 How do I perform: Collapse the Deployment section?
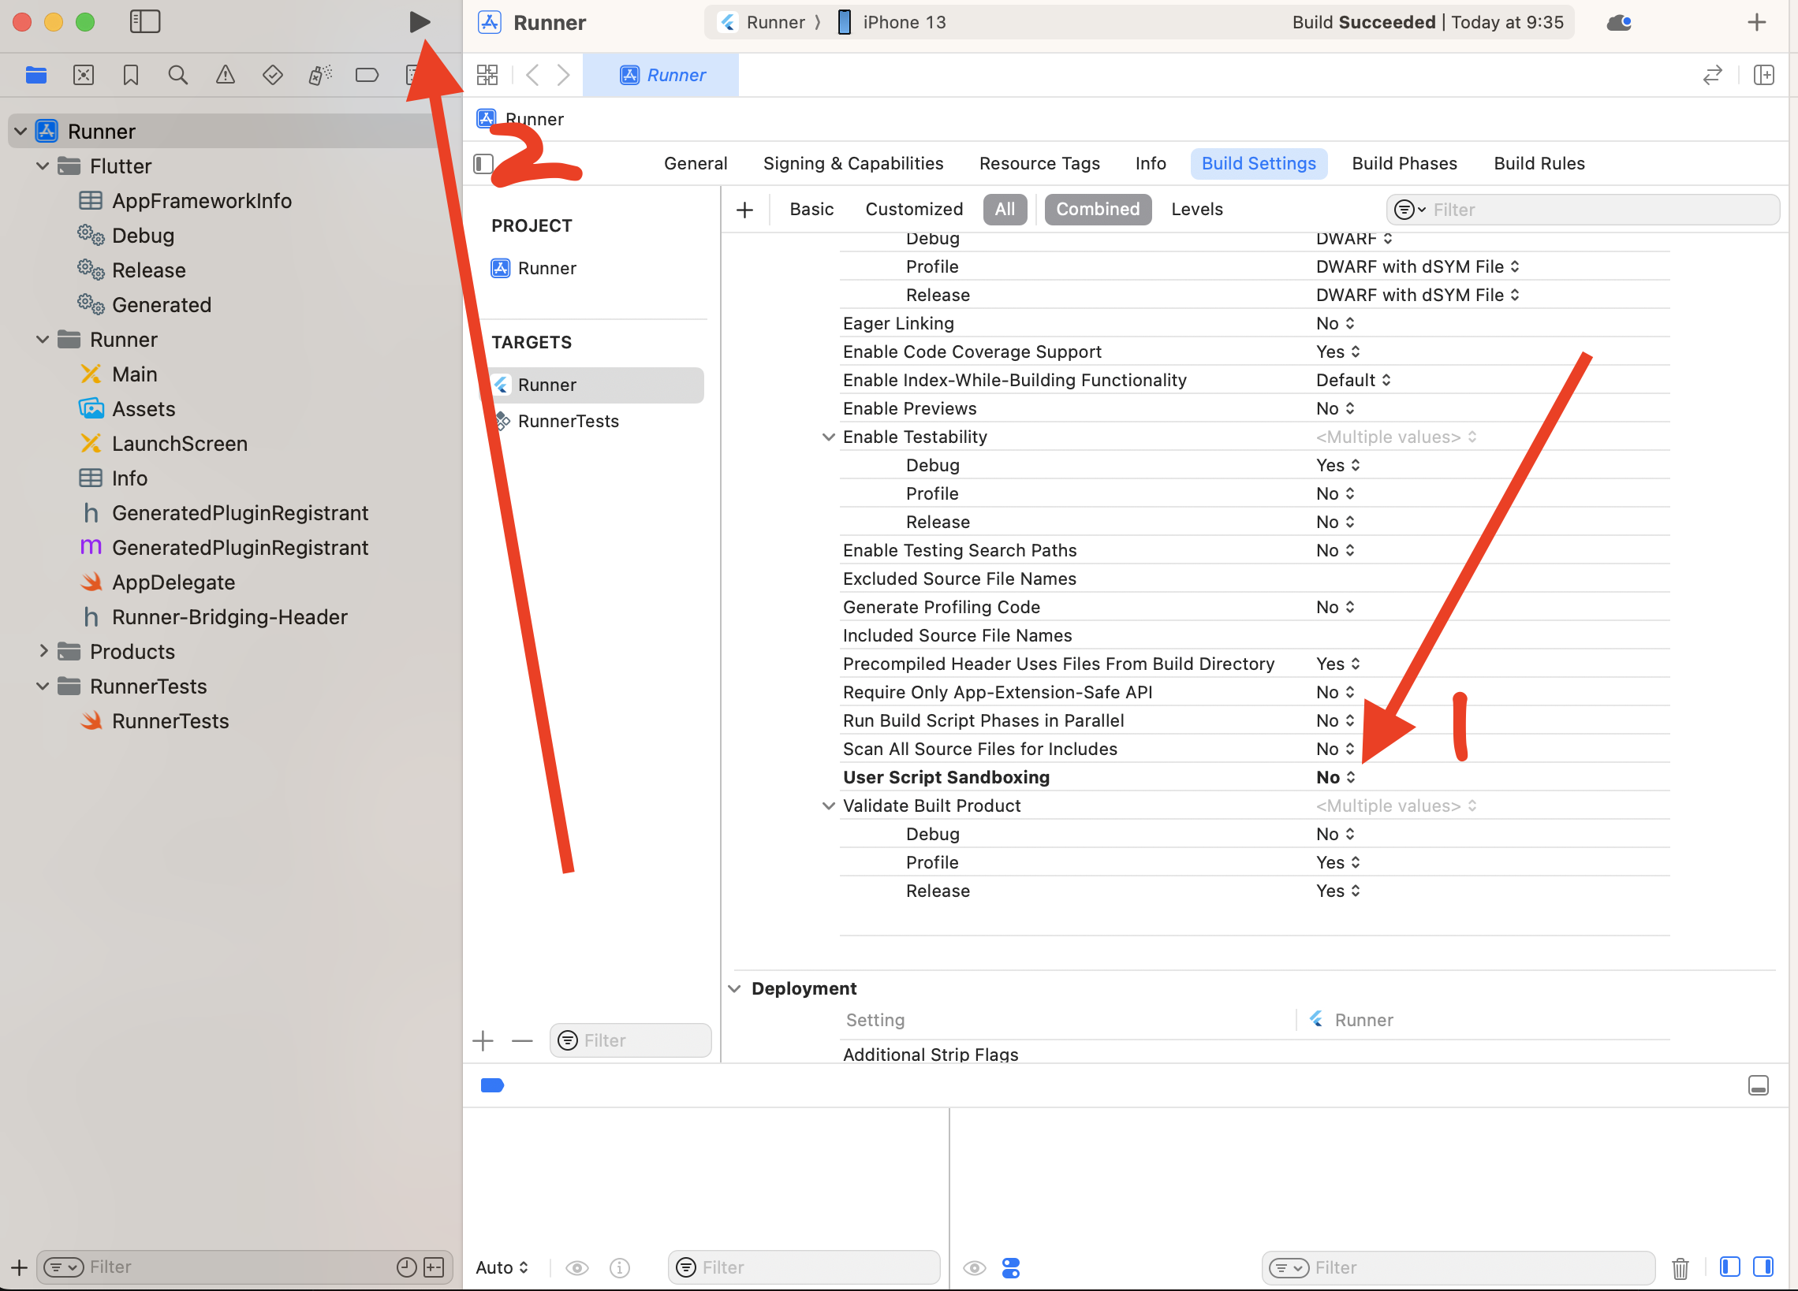[735, 989]
